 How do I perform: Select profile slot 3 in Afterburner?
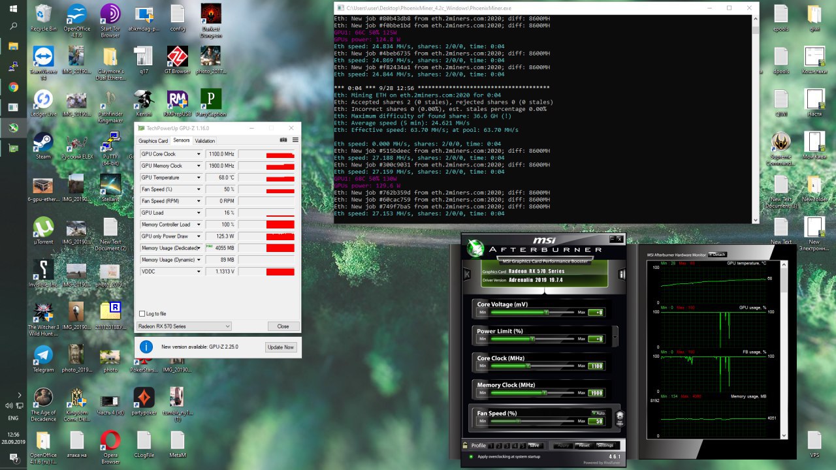pos(507,446)
